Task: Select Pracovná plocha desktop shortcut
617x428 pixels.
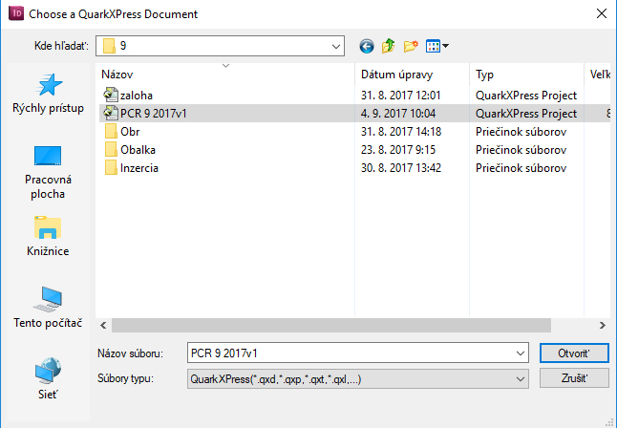Action: pos(48,172)
